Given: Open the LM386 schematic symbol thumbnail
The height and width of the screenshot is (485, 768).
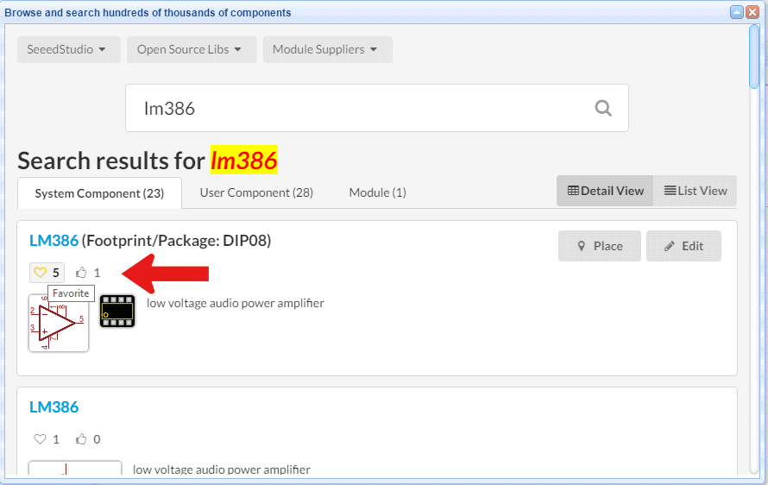Looking at the screenshot, I should point(59,324).
